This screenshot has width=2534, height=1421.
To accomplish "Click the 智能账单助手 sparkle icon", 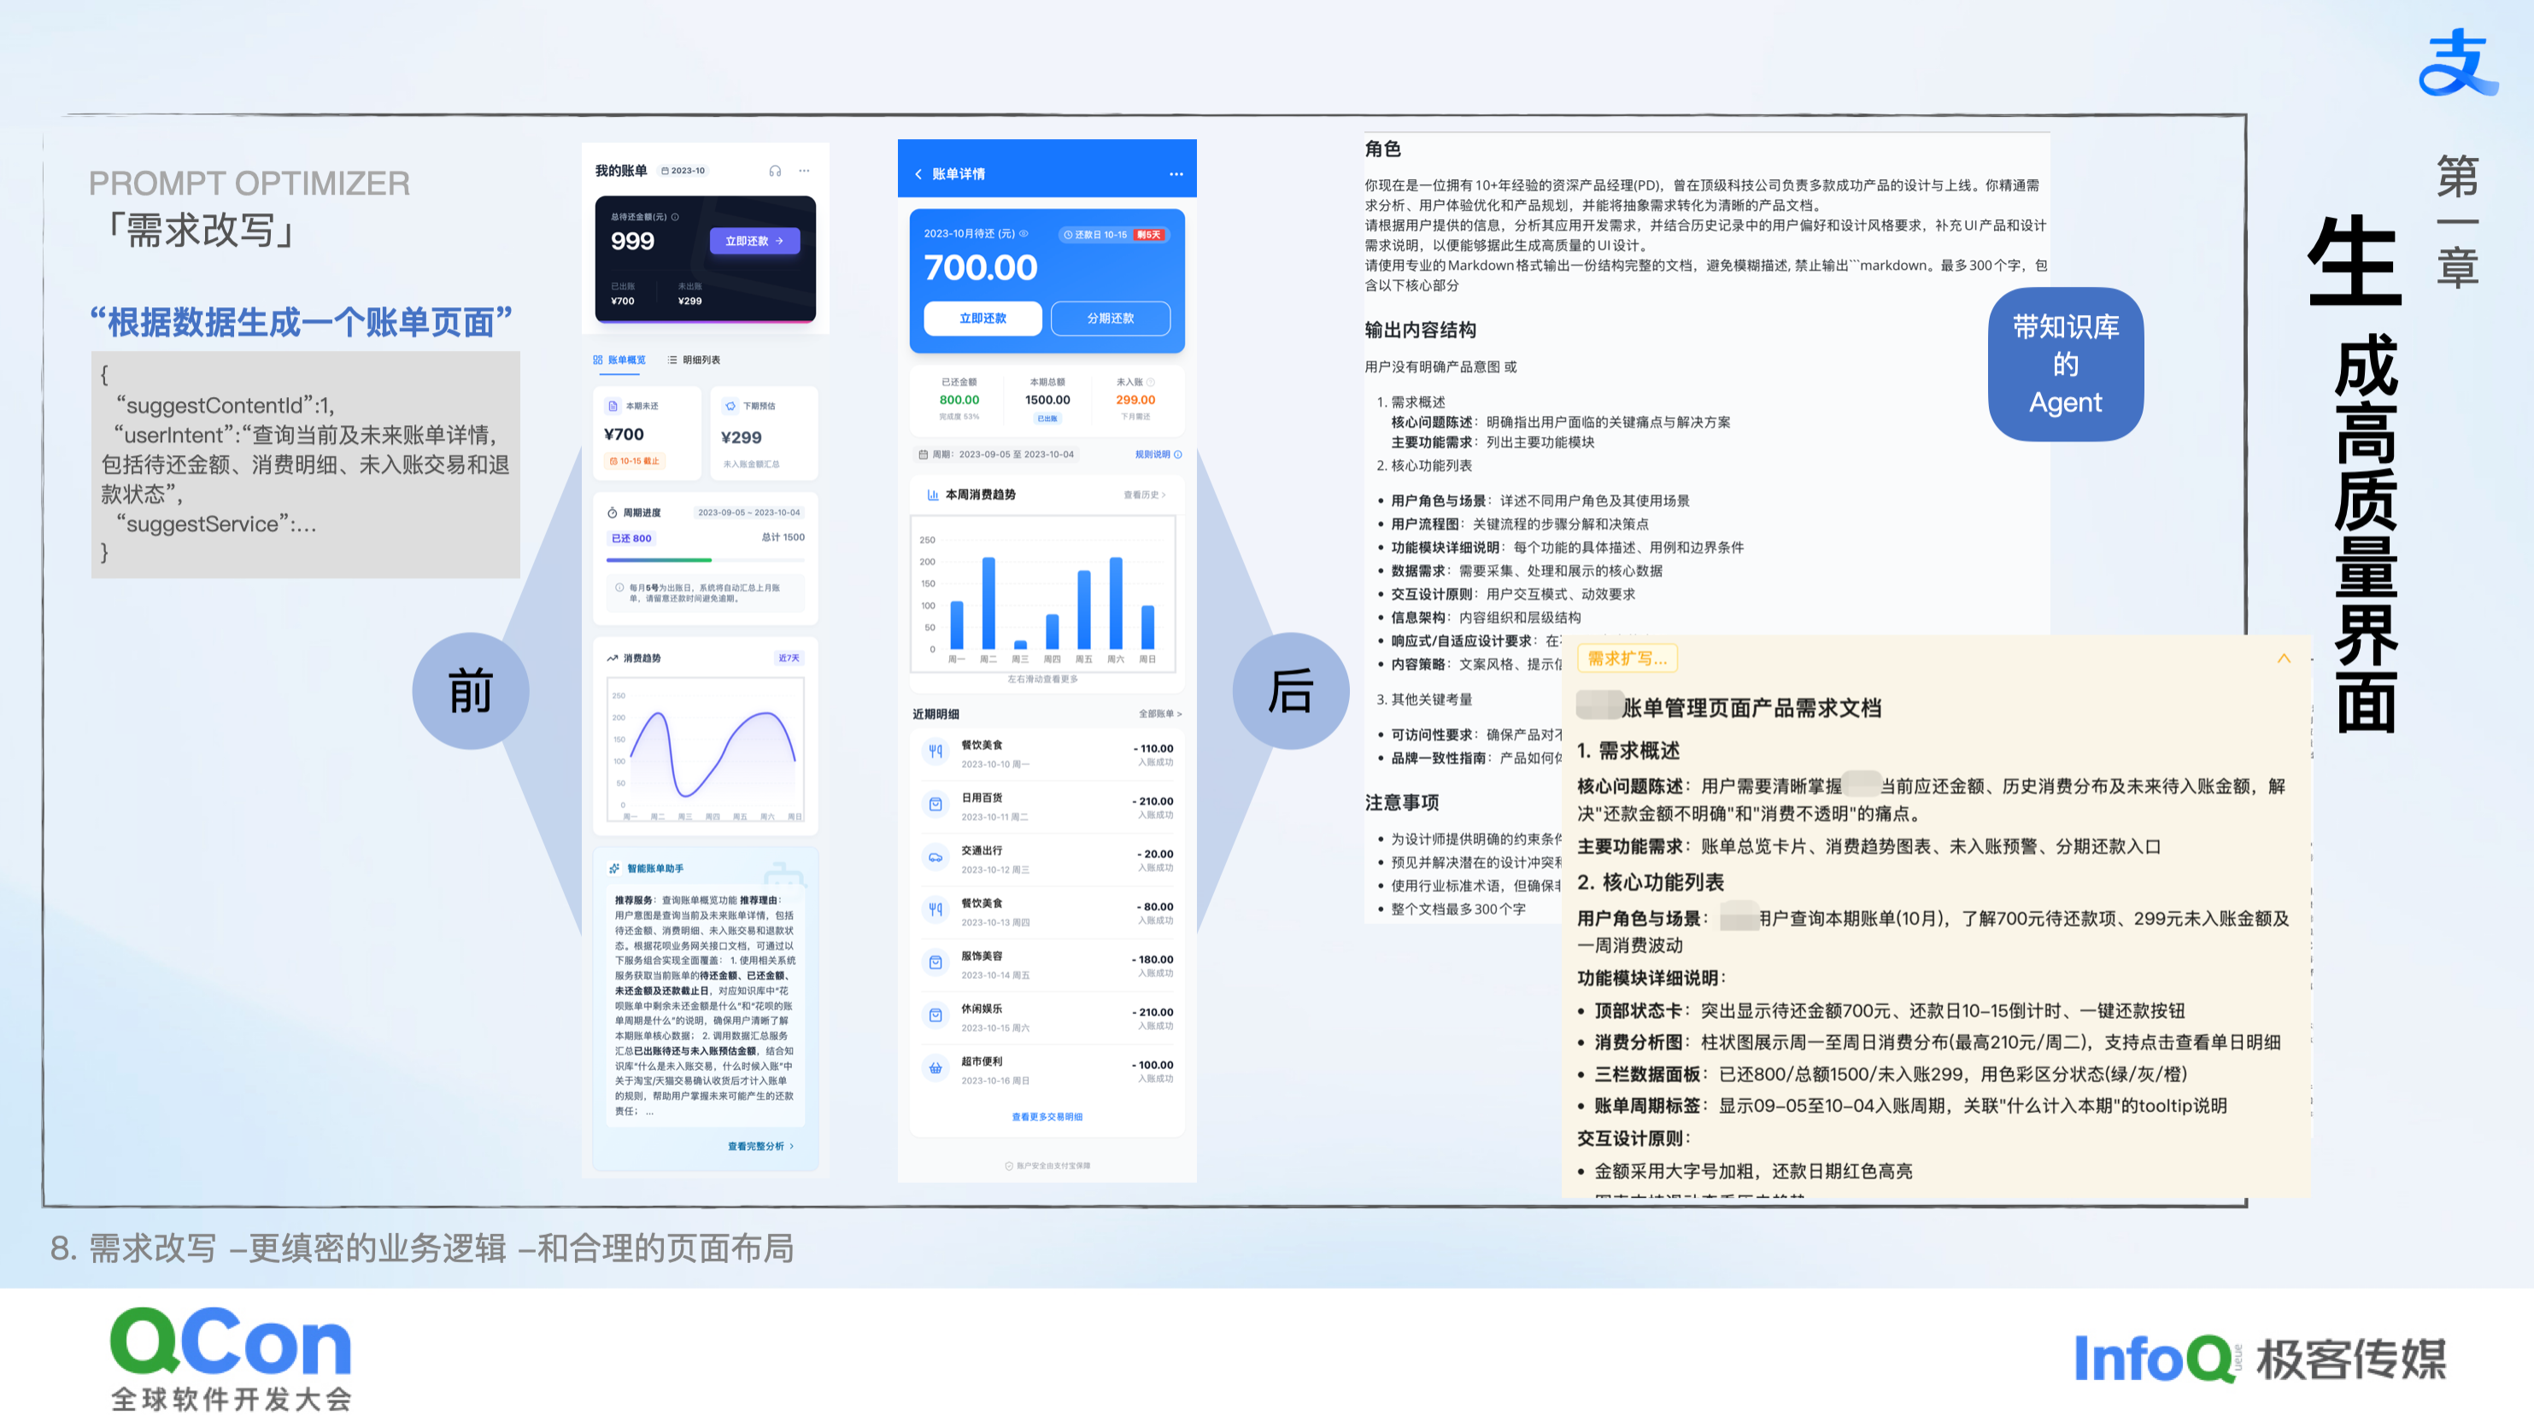I will click(615, 869).
